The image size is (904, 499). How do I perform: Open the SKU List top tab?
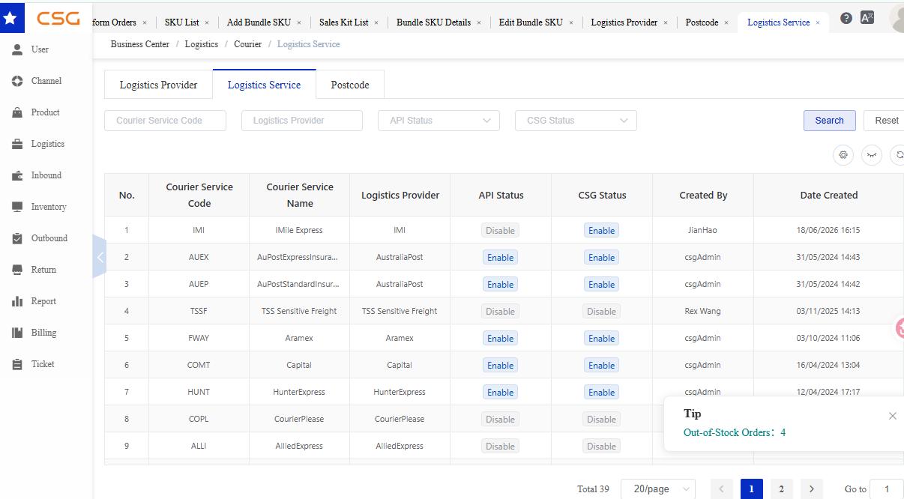point(181,22)
